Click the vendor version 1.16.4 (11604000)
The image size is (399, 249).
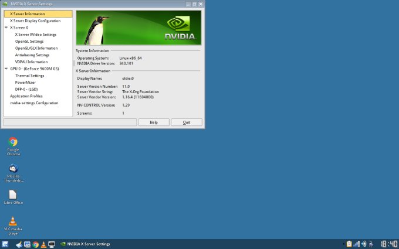click(138, 97)
